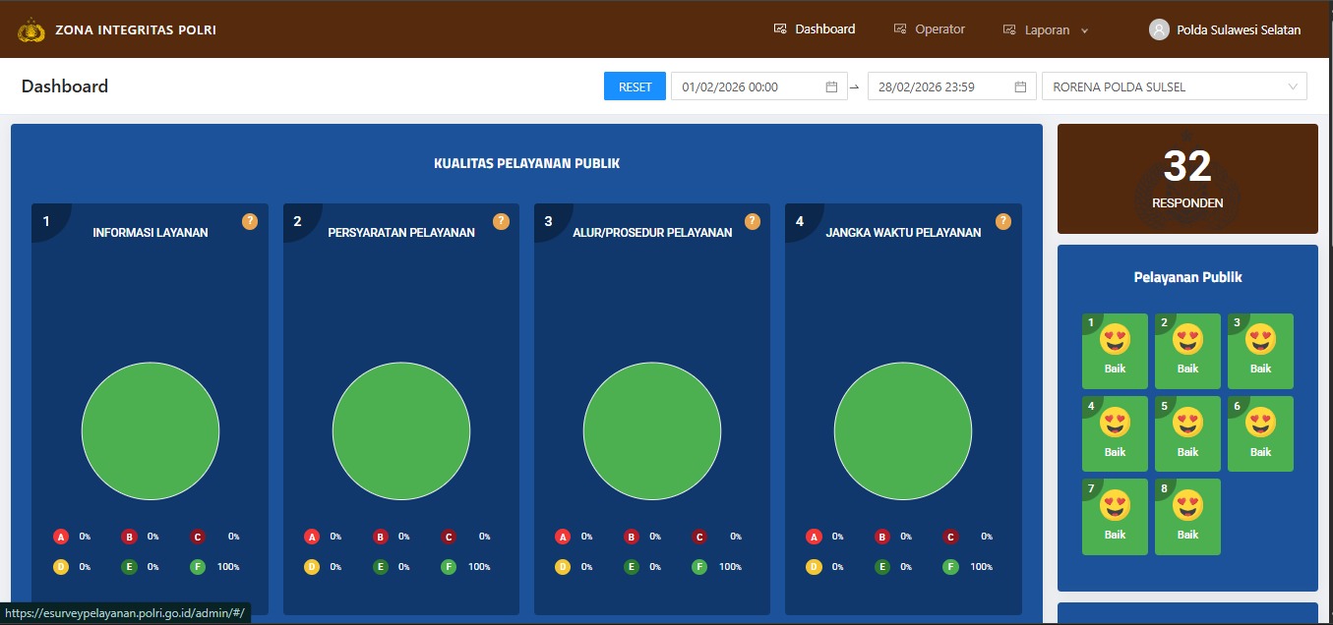Open help tooltip for Jangka Waktu Pelayanan
This screenshot has width=1333, height=625.
1003,221
